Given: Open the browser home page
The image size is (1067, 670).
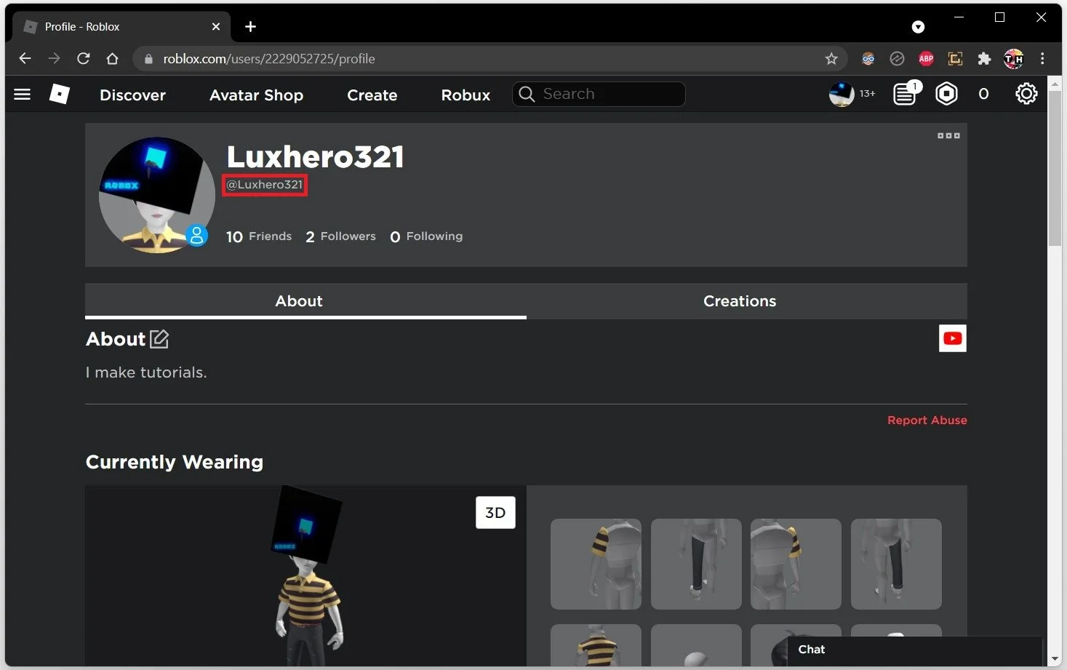Looking at the screenshot, I should pos(112,59).
